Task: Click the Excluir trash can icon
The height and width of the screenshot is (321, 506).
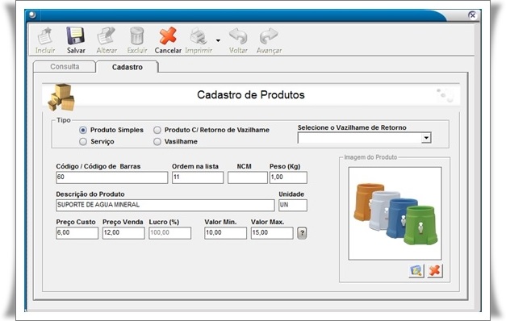Action: pyautogui.click(x=137, y=35)
